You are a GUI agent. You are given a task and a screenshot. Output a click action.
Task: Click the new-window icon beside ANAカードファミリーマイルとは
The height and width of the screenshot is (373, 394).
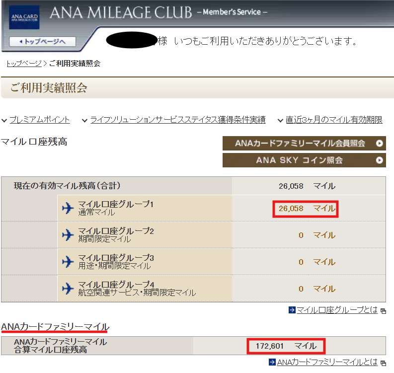[x=383, y=363]
